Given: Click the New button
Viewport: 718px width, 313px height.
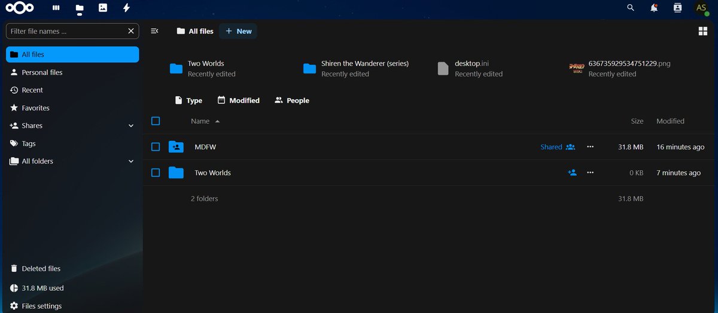Looking at the screenshot, I should (238, 31).
